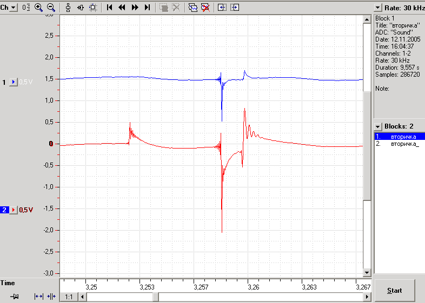Toggle channel 1 blue arrow button
This screenshot has height=303, width=425.
pos(14,82)
